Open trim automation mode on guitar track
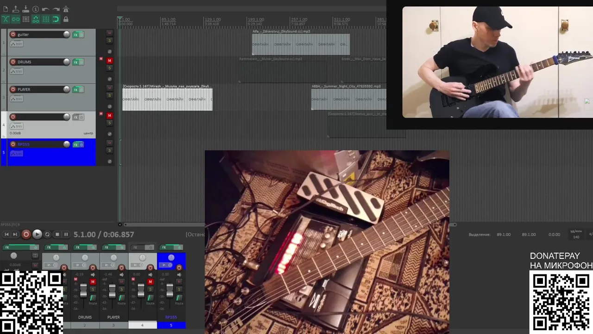The height and width of the screenshot is (334, 593). point(17,44)
